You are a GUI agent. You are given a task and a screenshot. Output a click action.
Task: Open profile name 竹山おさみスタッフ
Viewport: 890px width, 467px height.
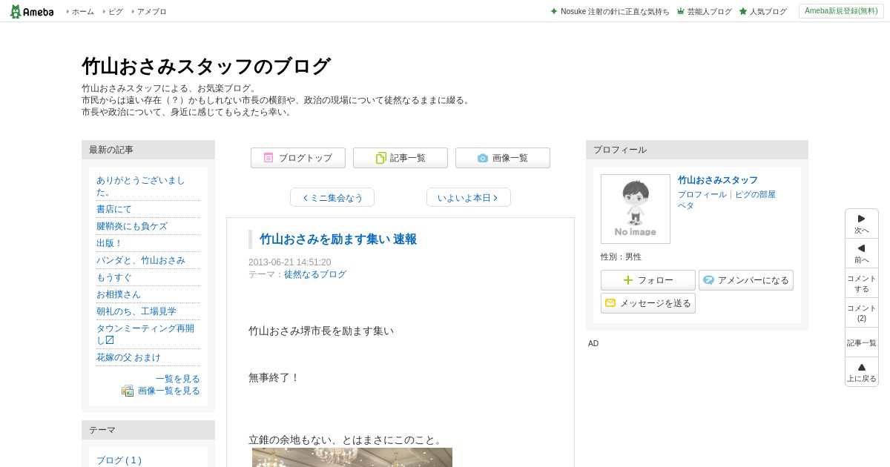[x=718, y=180]
